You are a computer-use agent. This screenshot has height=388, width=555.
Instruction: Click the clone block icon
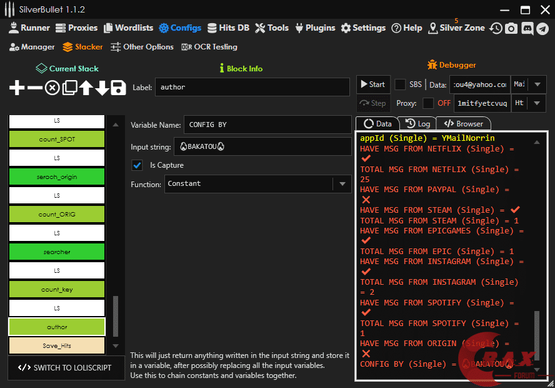point(69,88)
